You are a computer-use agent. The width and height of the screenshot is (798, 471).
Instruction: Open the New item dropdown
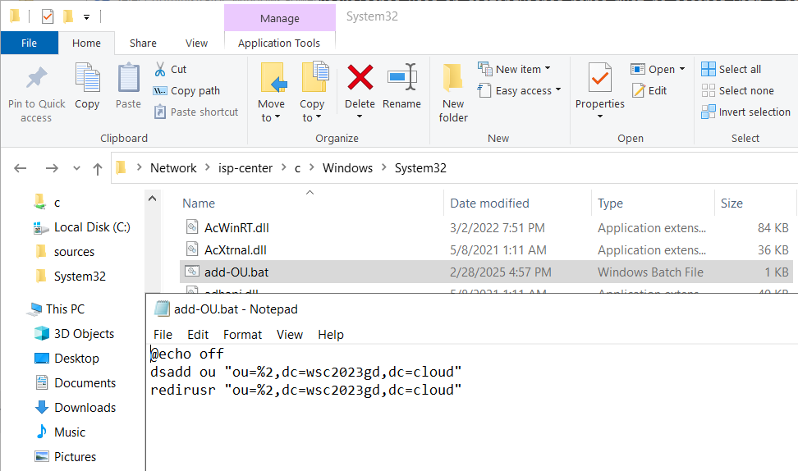(x=515, y=69)
